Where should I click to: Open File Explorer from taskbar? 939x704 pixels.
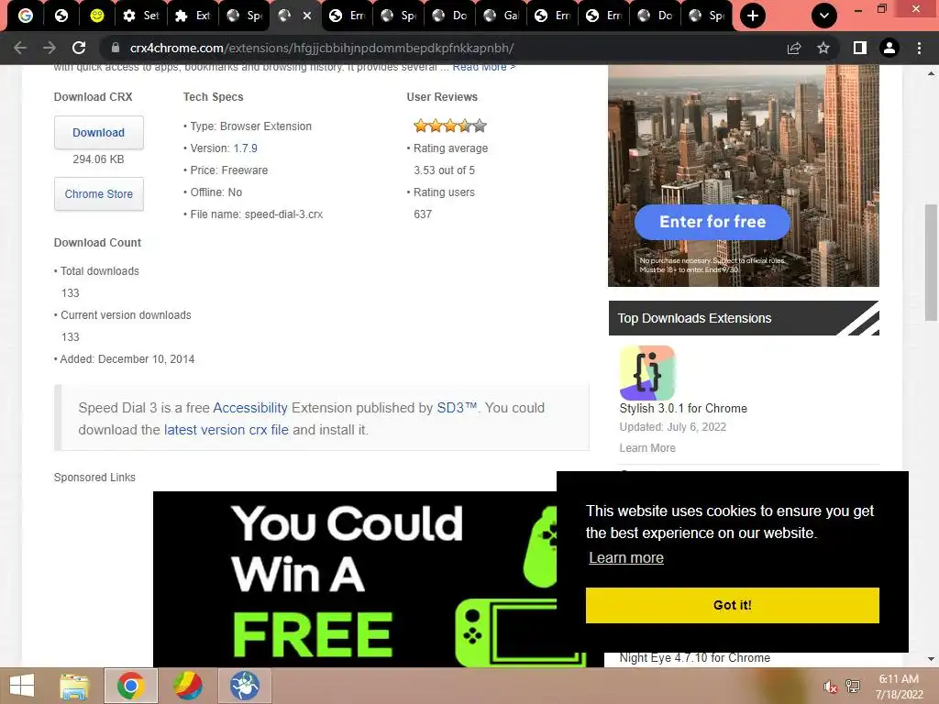tap(74, 686)
